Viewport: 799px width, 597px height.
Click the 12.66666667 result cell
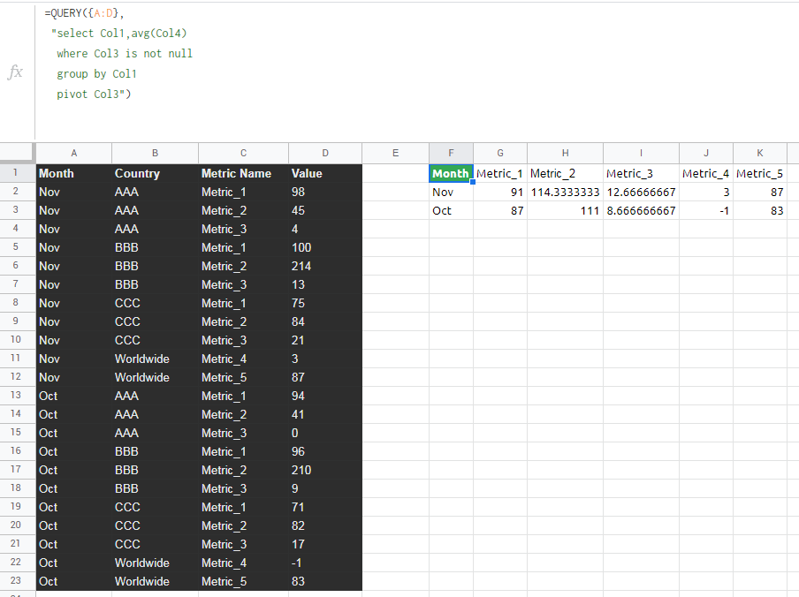(641, 192)
